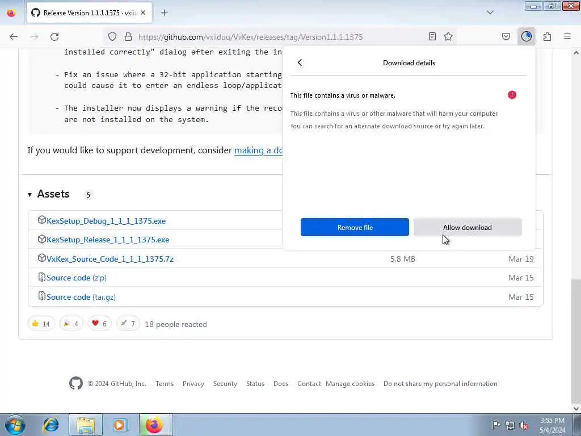Click the 5.8 MB file size text
The image size is (581, 436).
pos(402,259)
